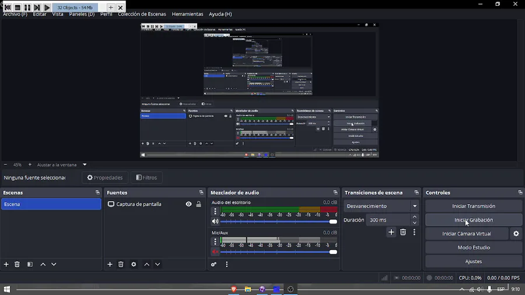Delete selected scene with trash icon
The width and height of the screenshot is (525, 295).
(x=17, y=264)
